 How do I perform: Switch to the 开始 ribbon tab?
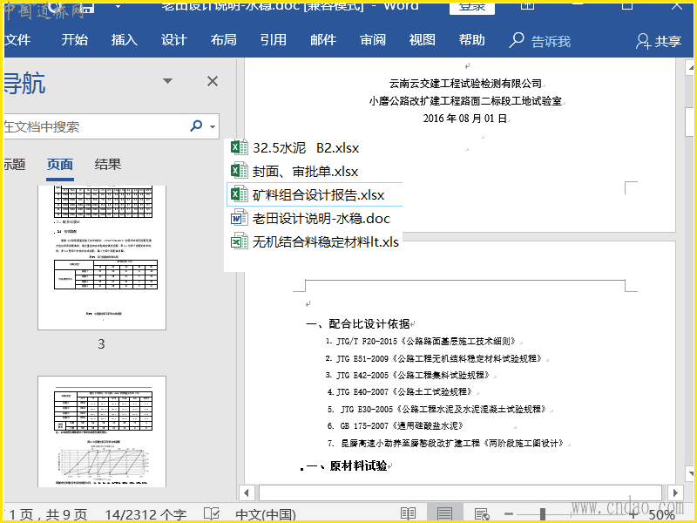point(75,40)
